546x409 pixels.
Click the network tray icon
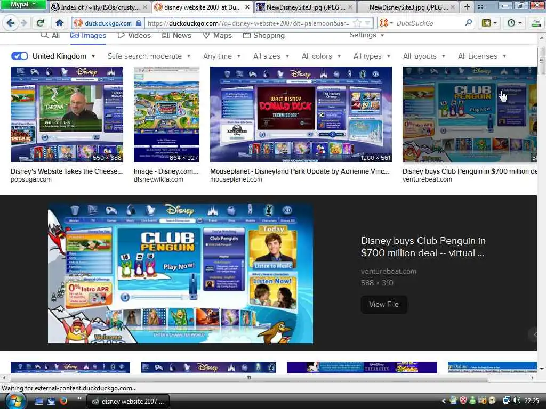[x=507, y=400]
